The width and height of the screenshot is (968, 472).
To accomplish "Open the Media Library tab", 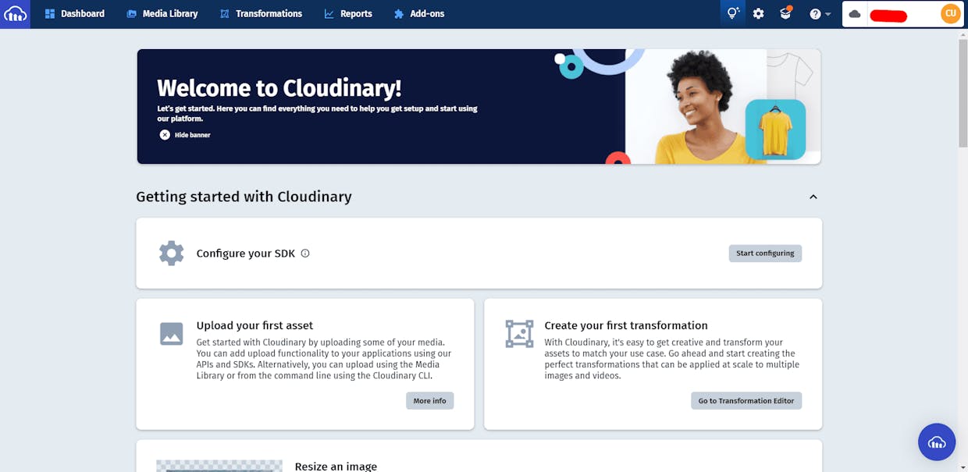I will click(162, 14).
